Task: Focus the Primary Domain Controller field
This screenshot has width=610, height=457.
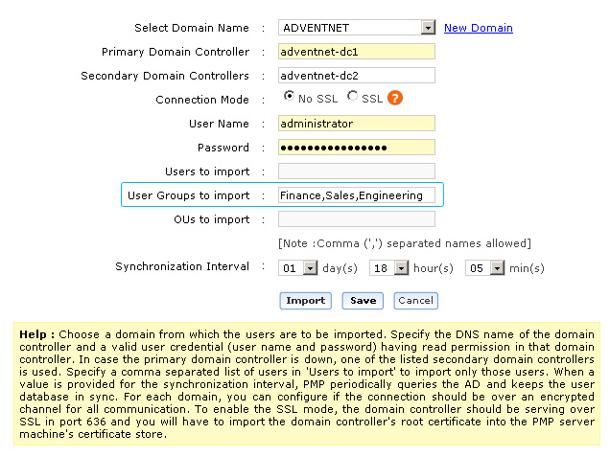Action: coord(357,52)
